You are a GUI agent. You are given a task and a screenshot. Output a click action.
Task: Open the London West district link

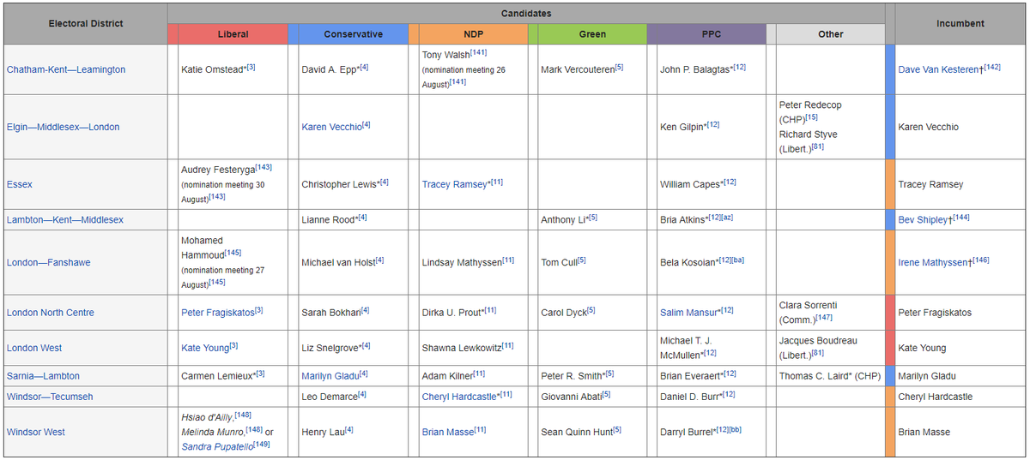point(34,348)
